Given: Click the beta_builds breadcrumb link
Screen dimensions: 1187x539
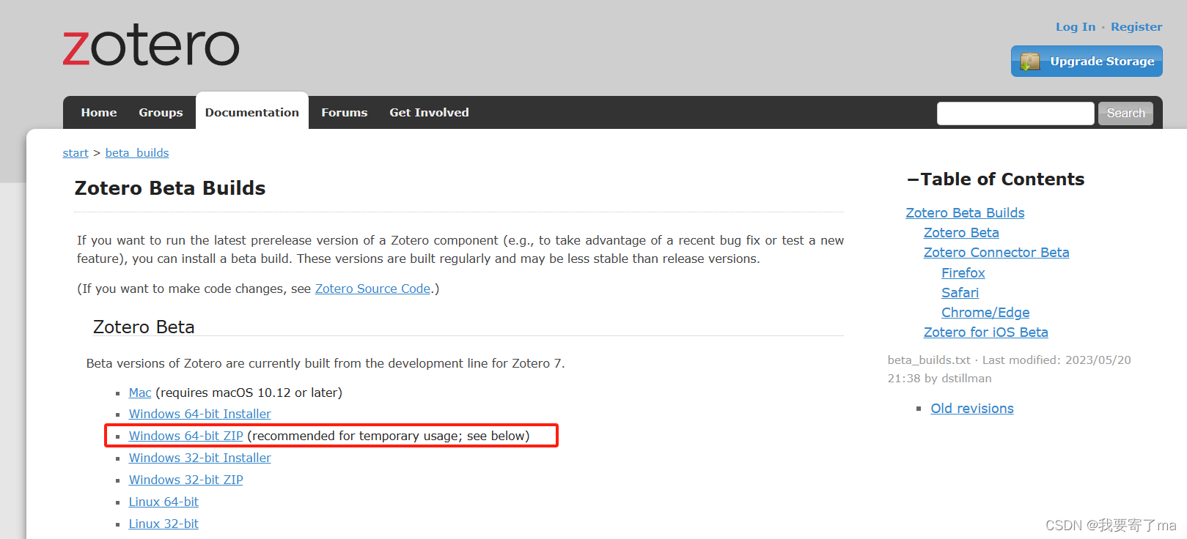Looking at the screenshot, I should point(137,153).
